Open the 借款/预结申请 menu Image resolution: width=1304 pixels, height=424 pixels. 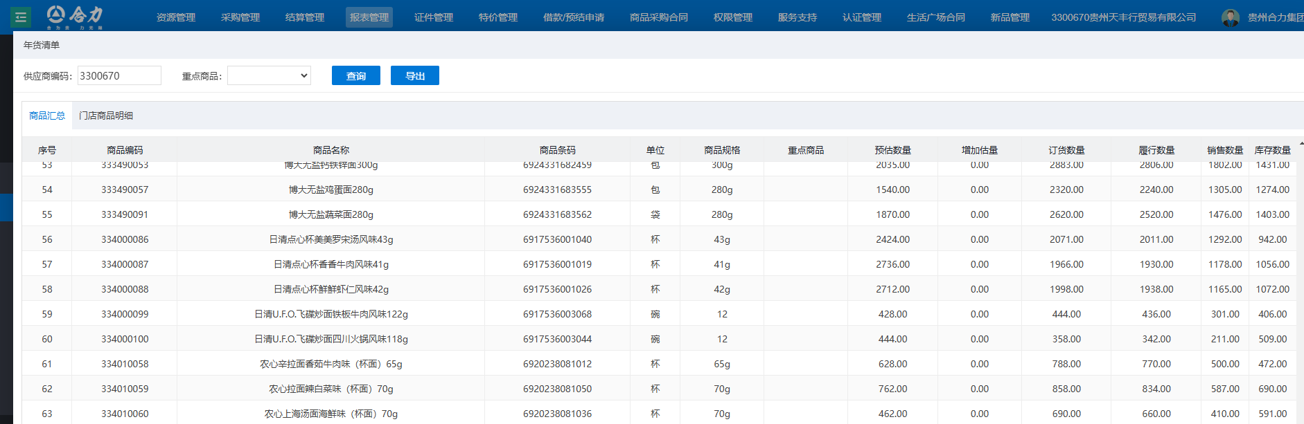[x=573, y=17]
